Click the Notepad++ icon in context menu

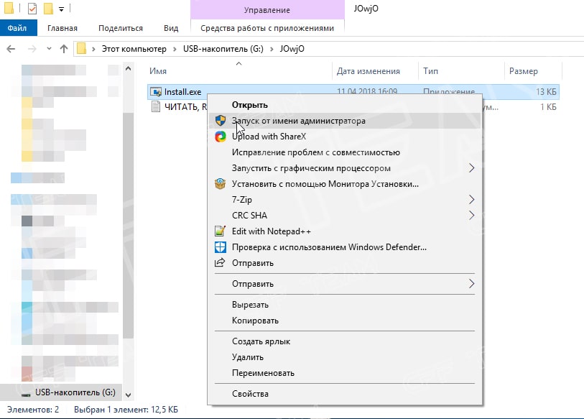click(220, 231)
